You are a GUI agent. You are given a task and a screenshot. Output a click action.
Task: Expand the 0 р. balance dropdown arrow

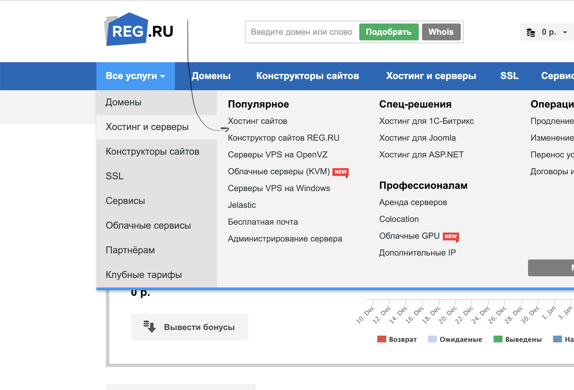[x=565, y=32]
